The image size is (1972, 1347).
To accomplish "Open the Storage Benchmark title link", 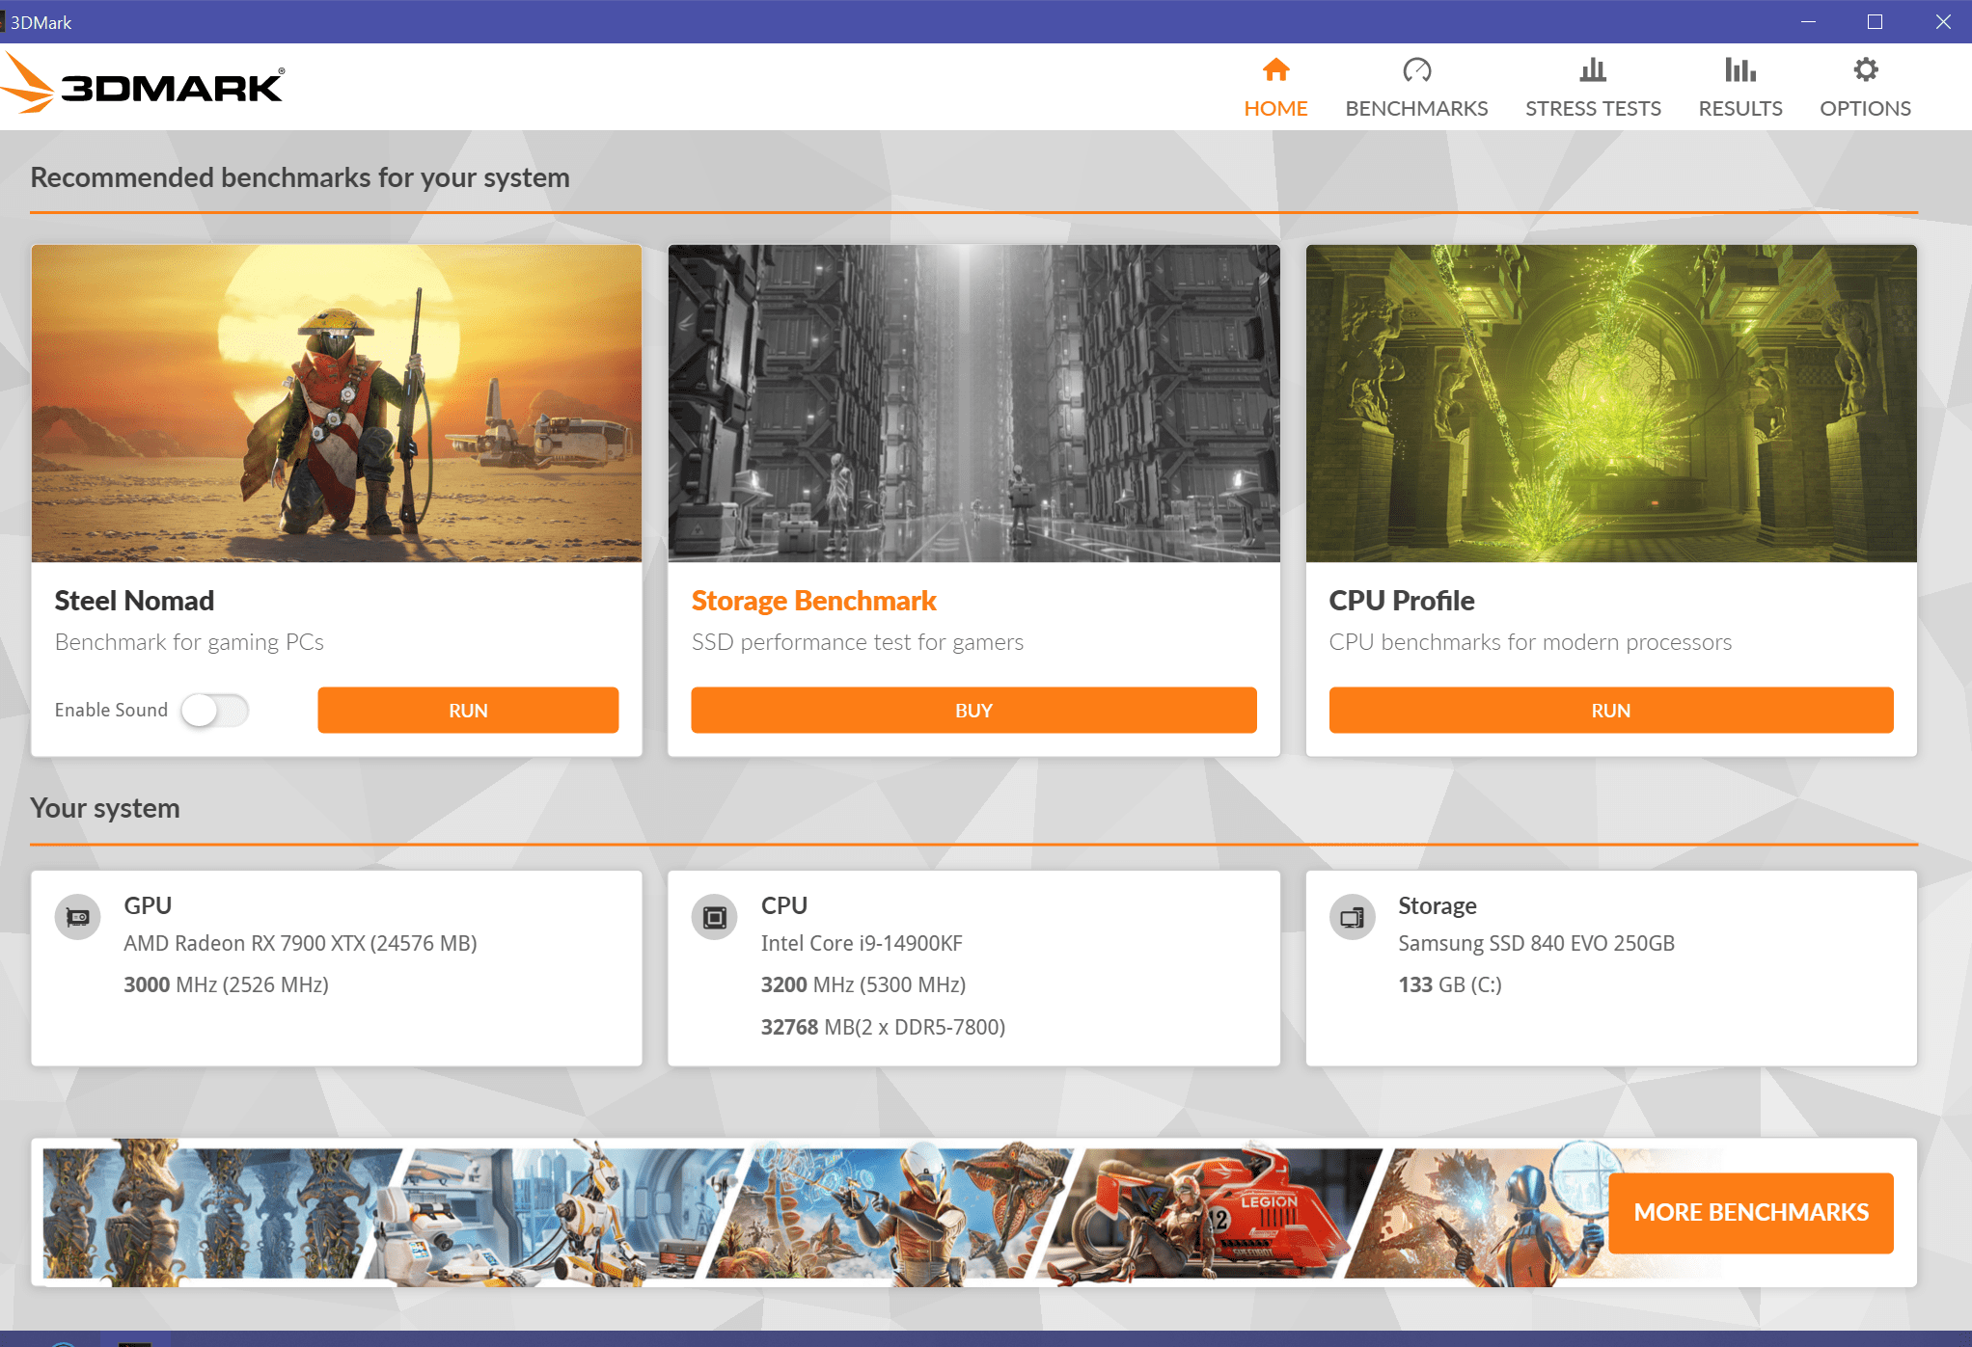I will 813,601.
